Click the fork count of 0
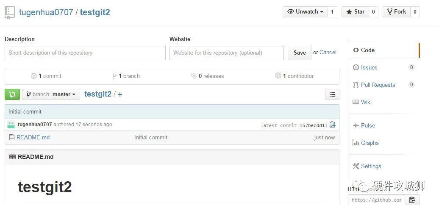Screen dimensions: 439x205 pyautogui.click(x=415, y=12)
